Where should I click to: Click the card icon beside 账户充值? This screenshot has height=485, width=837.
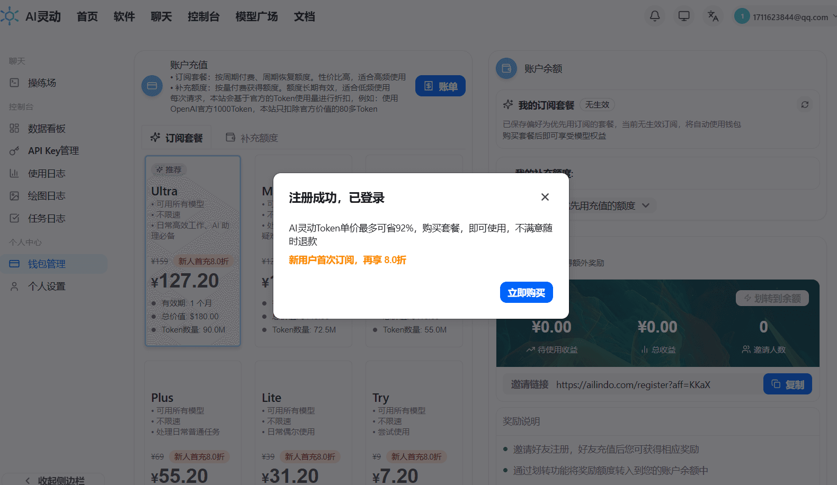pyautogui.click(x=152, y=86)
